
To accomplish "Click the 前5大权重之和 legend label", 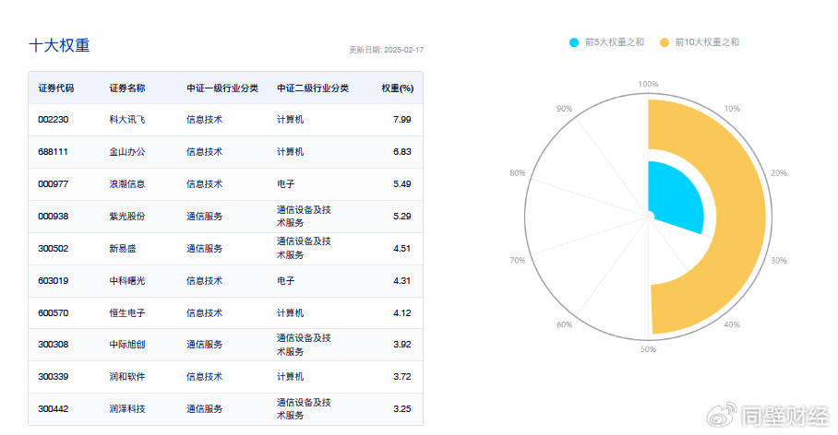I will [614, 42].
